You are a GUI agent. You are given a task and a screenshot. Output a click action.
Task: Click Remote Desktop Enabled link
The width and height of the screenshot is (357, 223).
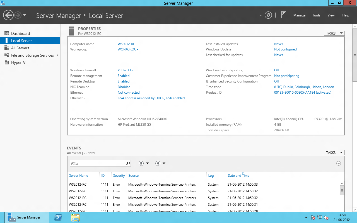pyautogui.click(x=124, y=81)
